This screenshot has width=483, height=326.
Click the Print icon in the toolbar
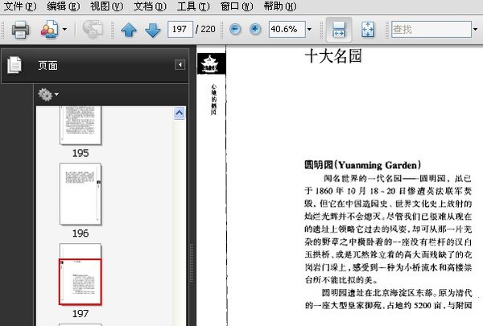(x=20, y=30)
